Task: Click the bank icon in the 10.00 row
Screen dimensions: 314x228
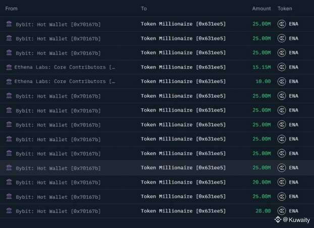Action: pyautogui.click(x=9, y=81)
